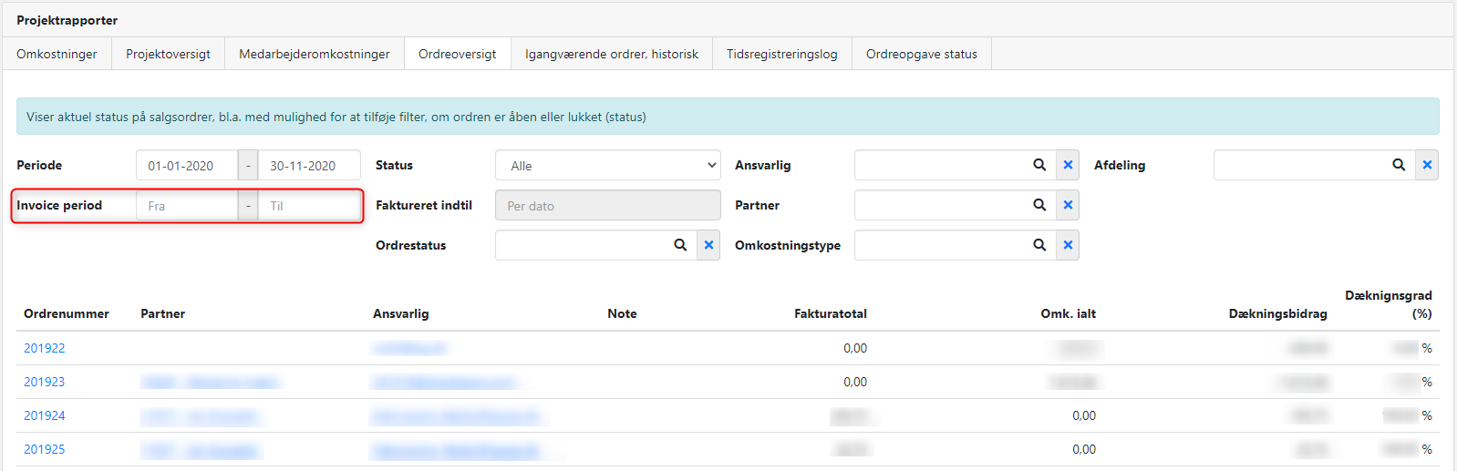Open order number 201925 link
Image resolution: width=1457 pixels, height=471 pixels.
45,449
